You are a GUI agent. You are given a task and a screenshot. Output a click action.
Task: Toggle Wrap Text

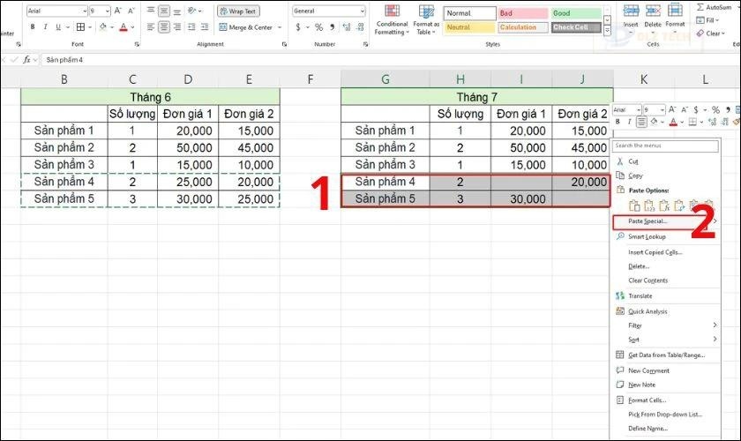[x=238, y=11]
